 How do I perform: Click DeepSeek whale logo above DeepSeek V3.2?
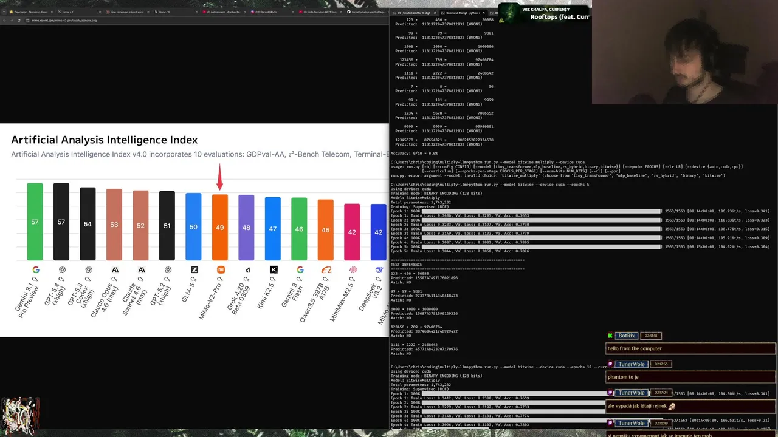[379, 269]
